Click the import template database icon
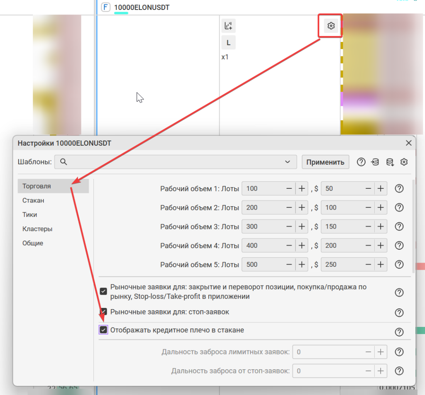The width and height of the screenshot is (425, 395). pyautogui.click(x=375, y=162)
